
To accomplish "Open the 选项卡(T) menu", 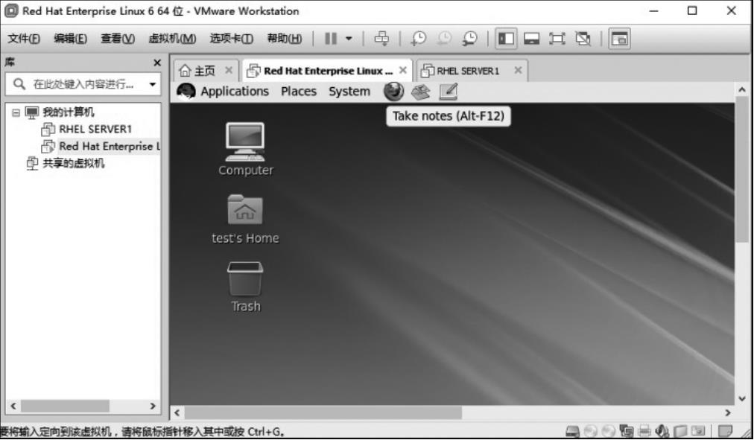I will (231, 39).
